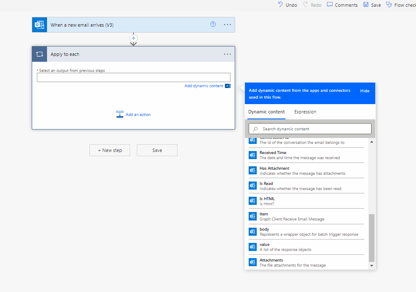Select Attachments dynamic content
Viewport: 416px width, 292px height.
tap(306, 262)
